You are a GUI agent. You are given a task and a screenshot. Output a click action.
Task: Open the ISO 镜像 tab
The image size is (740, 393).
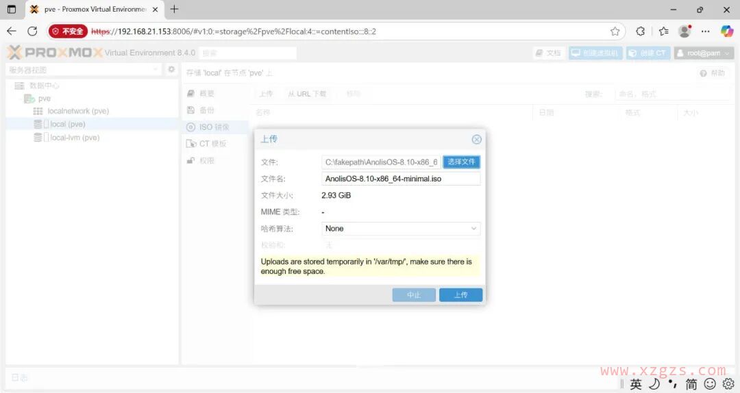(x=214, y=127)
